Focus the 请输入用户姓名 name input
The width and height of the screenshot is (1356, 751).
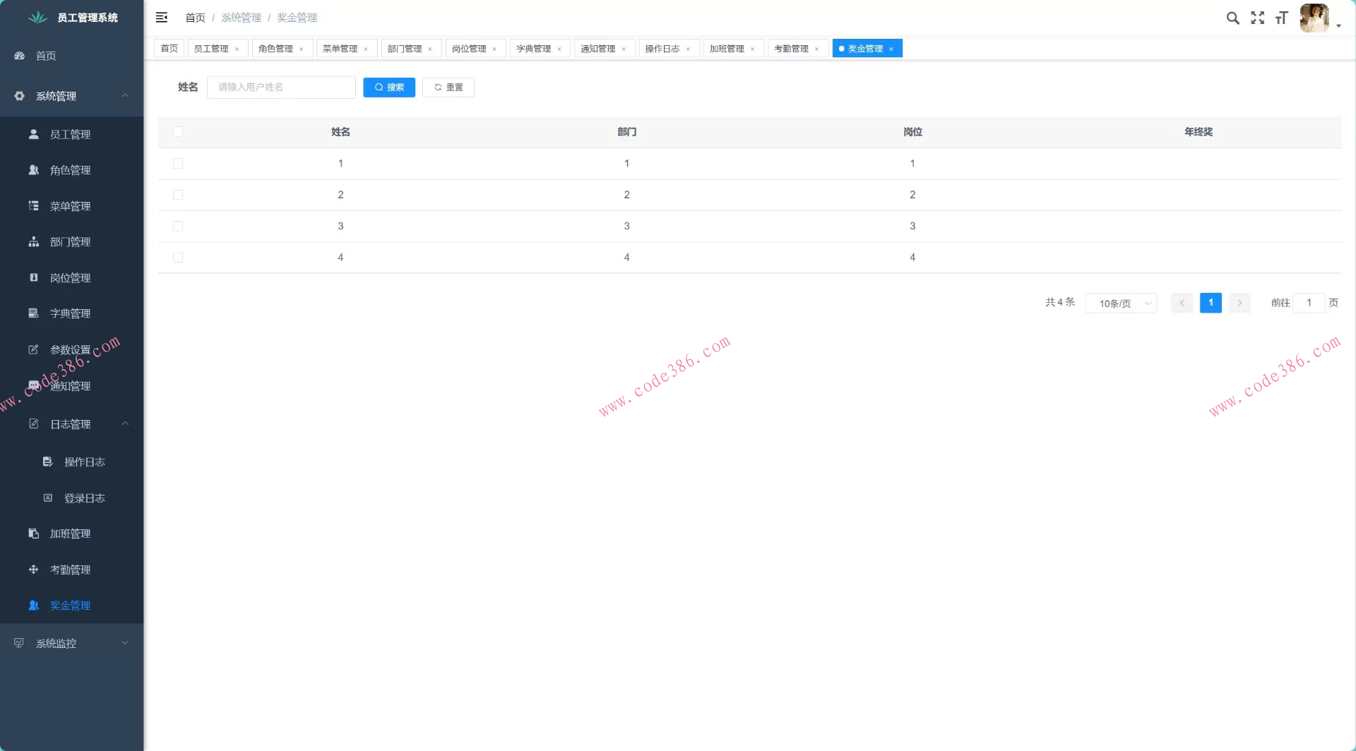tap(281, 88)
